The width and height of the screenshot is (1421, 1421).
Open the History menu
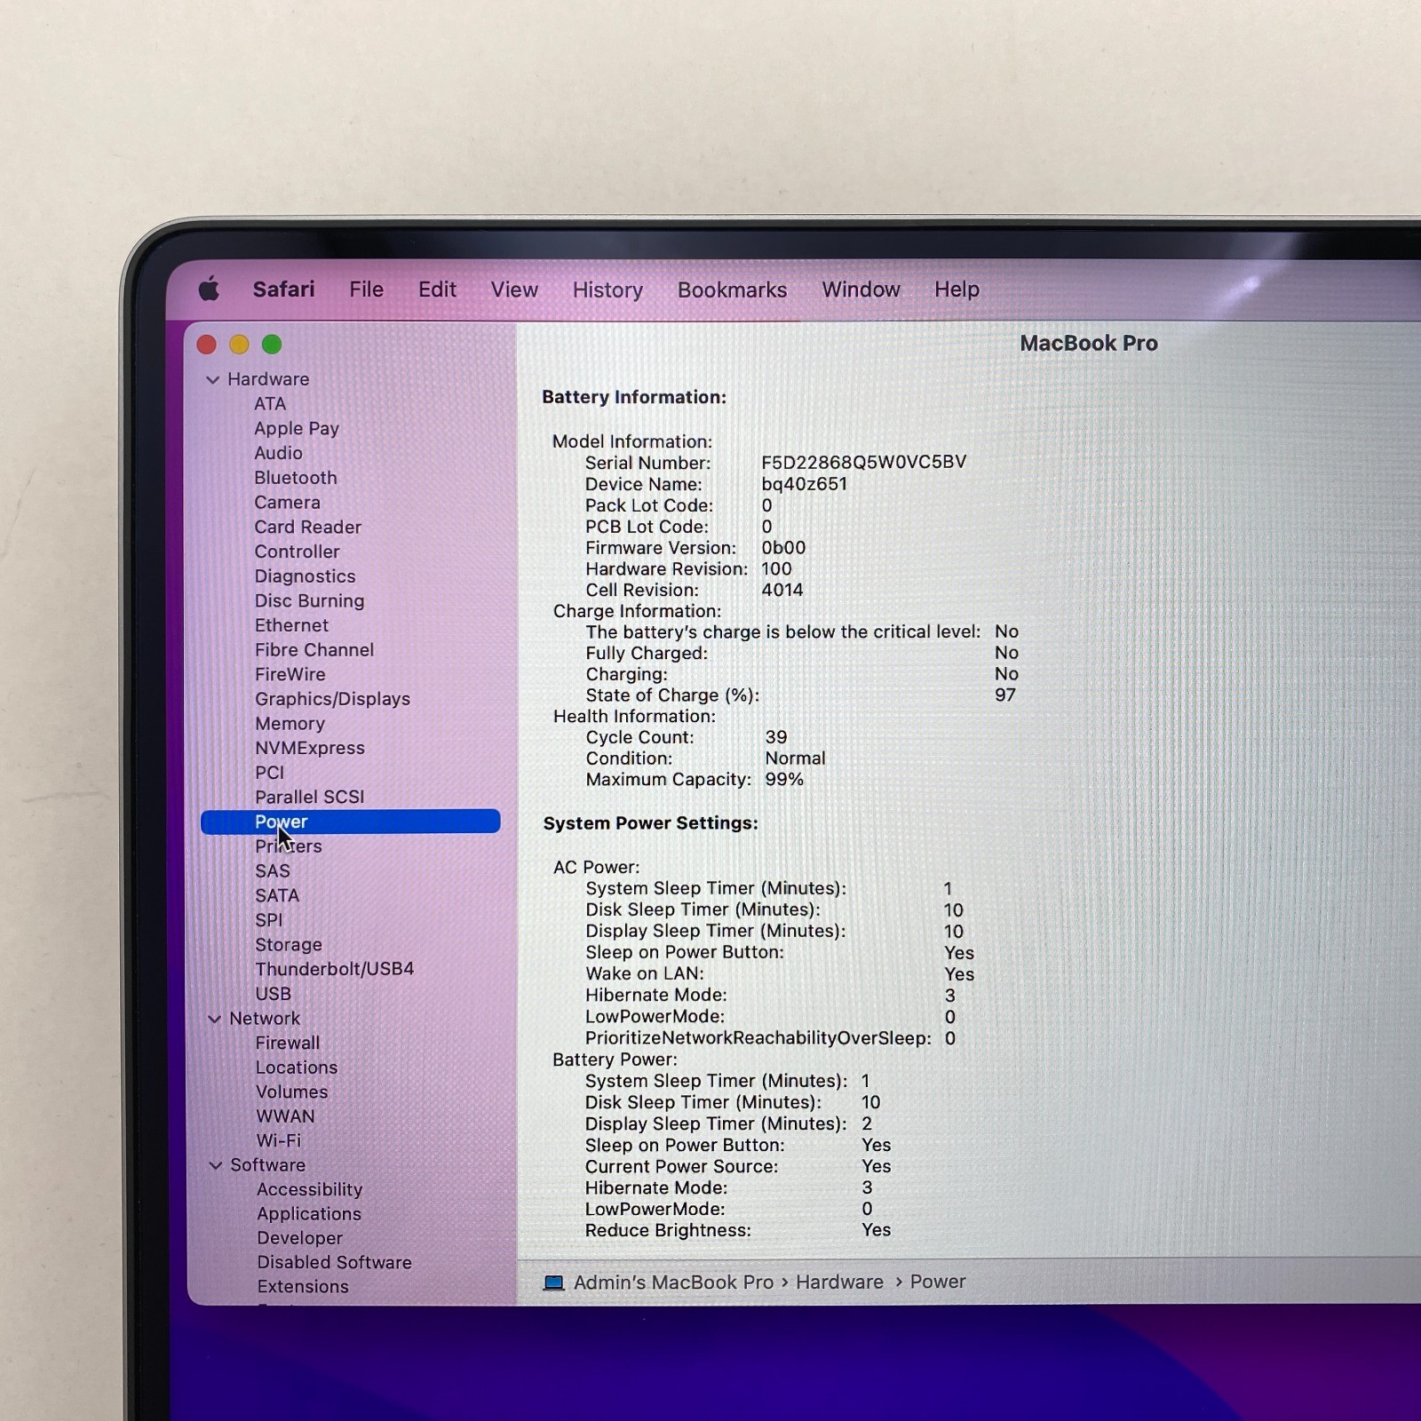pyautogui.click(x=607, y=290)
